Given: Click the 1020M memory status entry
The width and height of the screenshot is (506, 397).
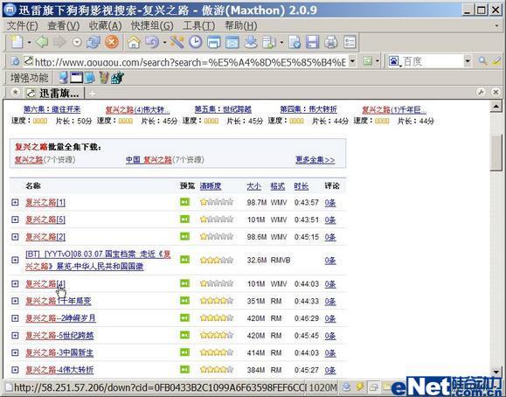Looking at the screenshot, I should [323, 387].
